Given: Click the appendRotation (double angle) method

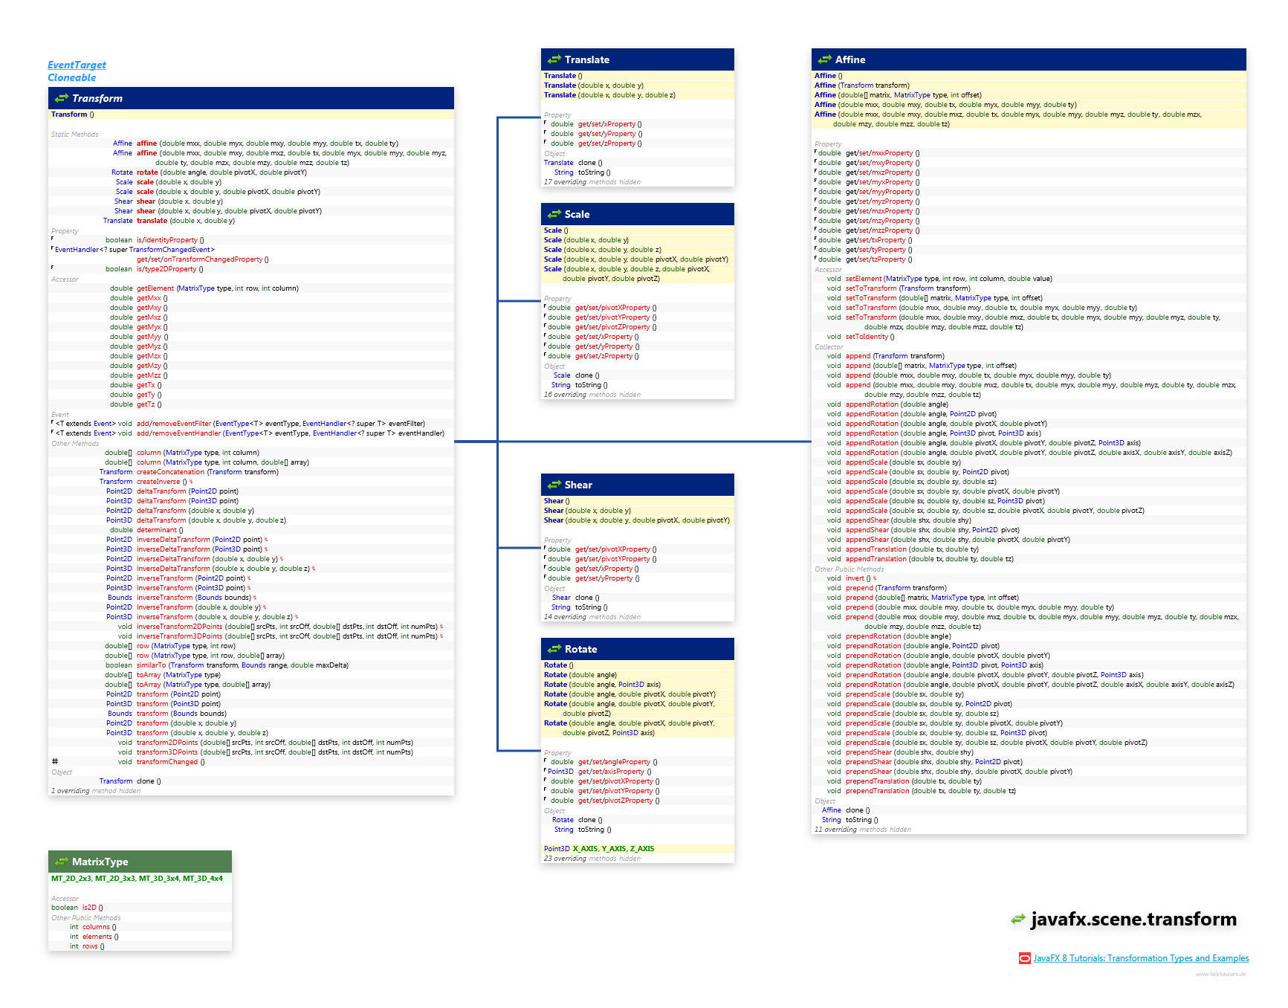Looking at the screenshot, I should click(x=872, y=404).
